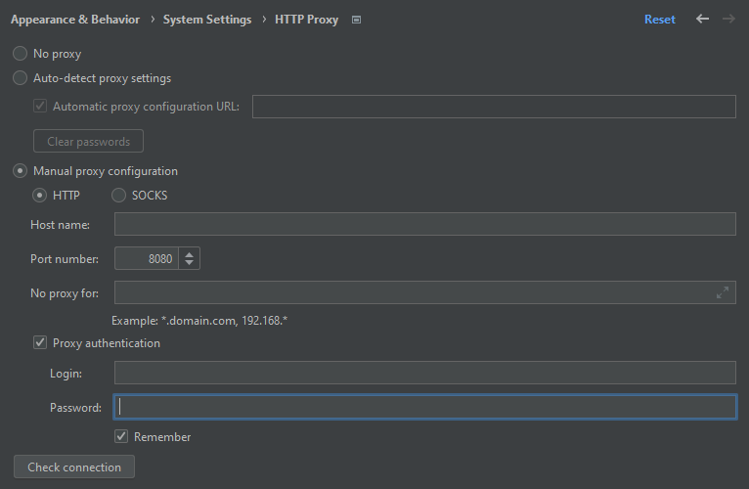
Task: Expand the No proxy for field
Action: click(723, 292)
